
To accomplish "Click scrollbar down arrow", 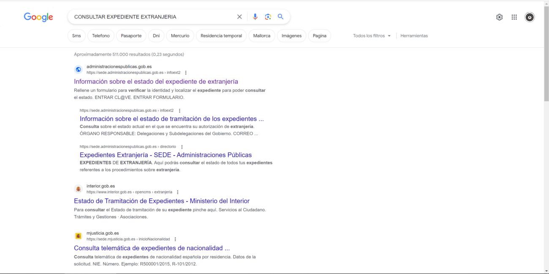I will [x=546, y=270].
